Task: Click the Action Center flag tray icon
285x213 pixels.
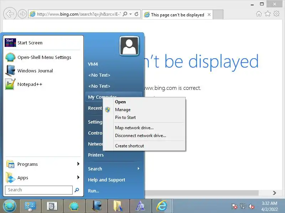Action: point(234,206)
